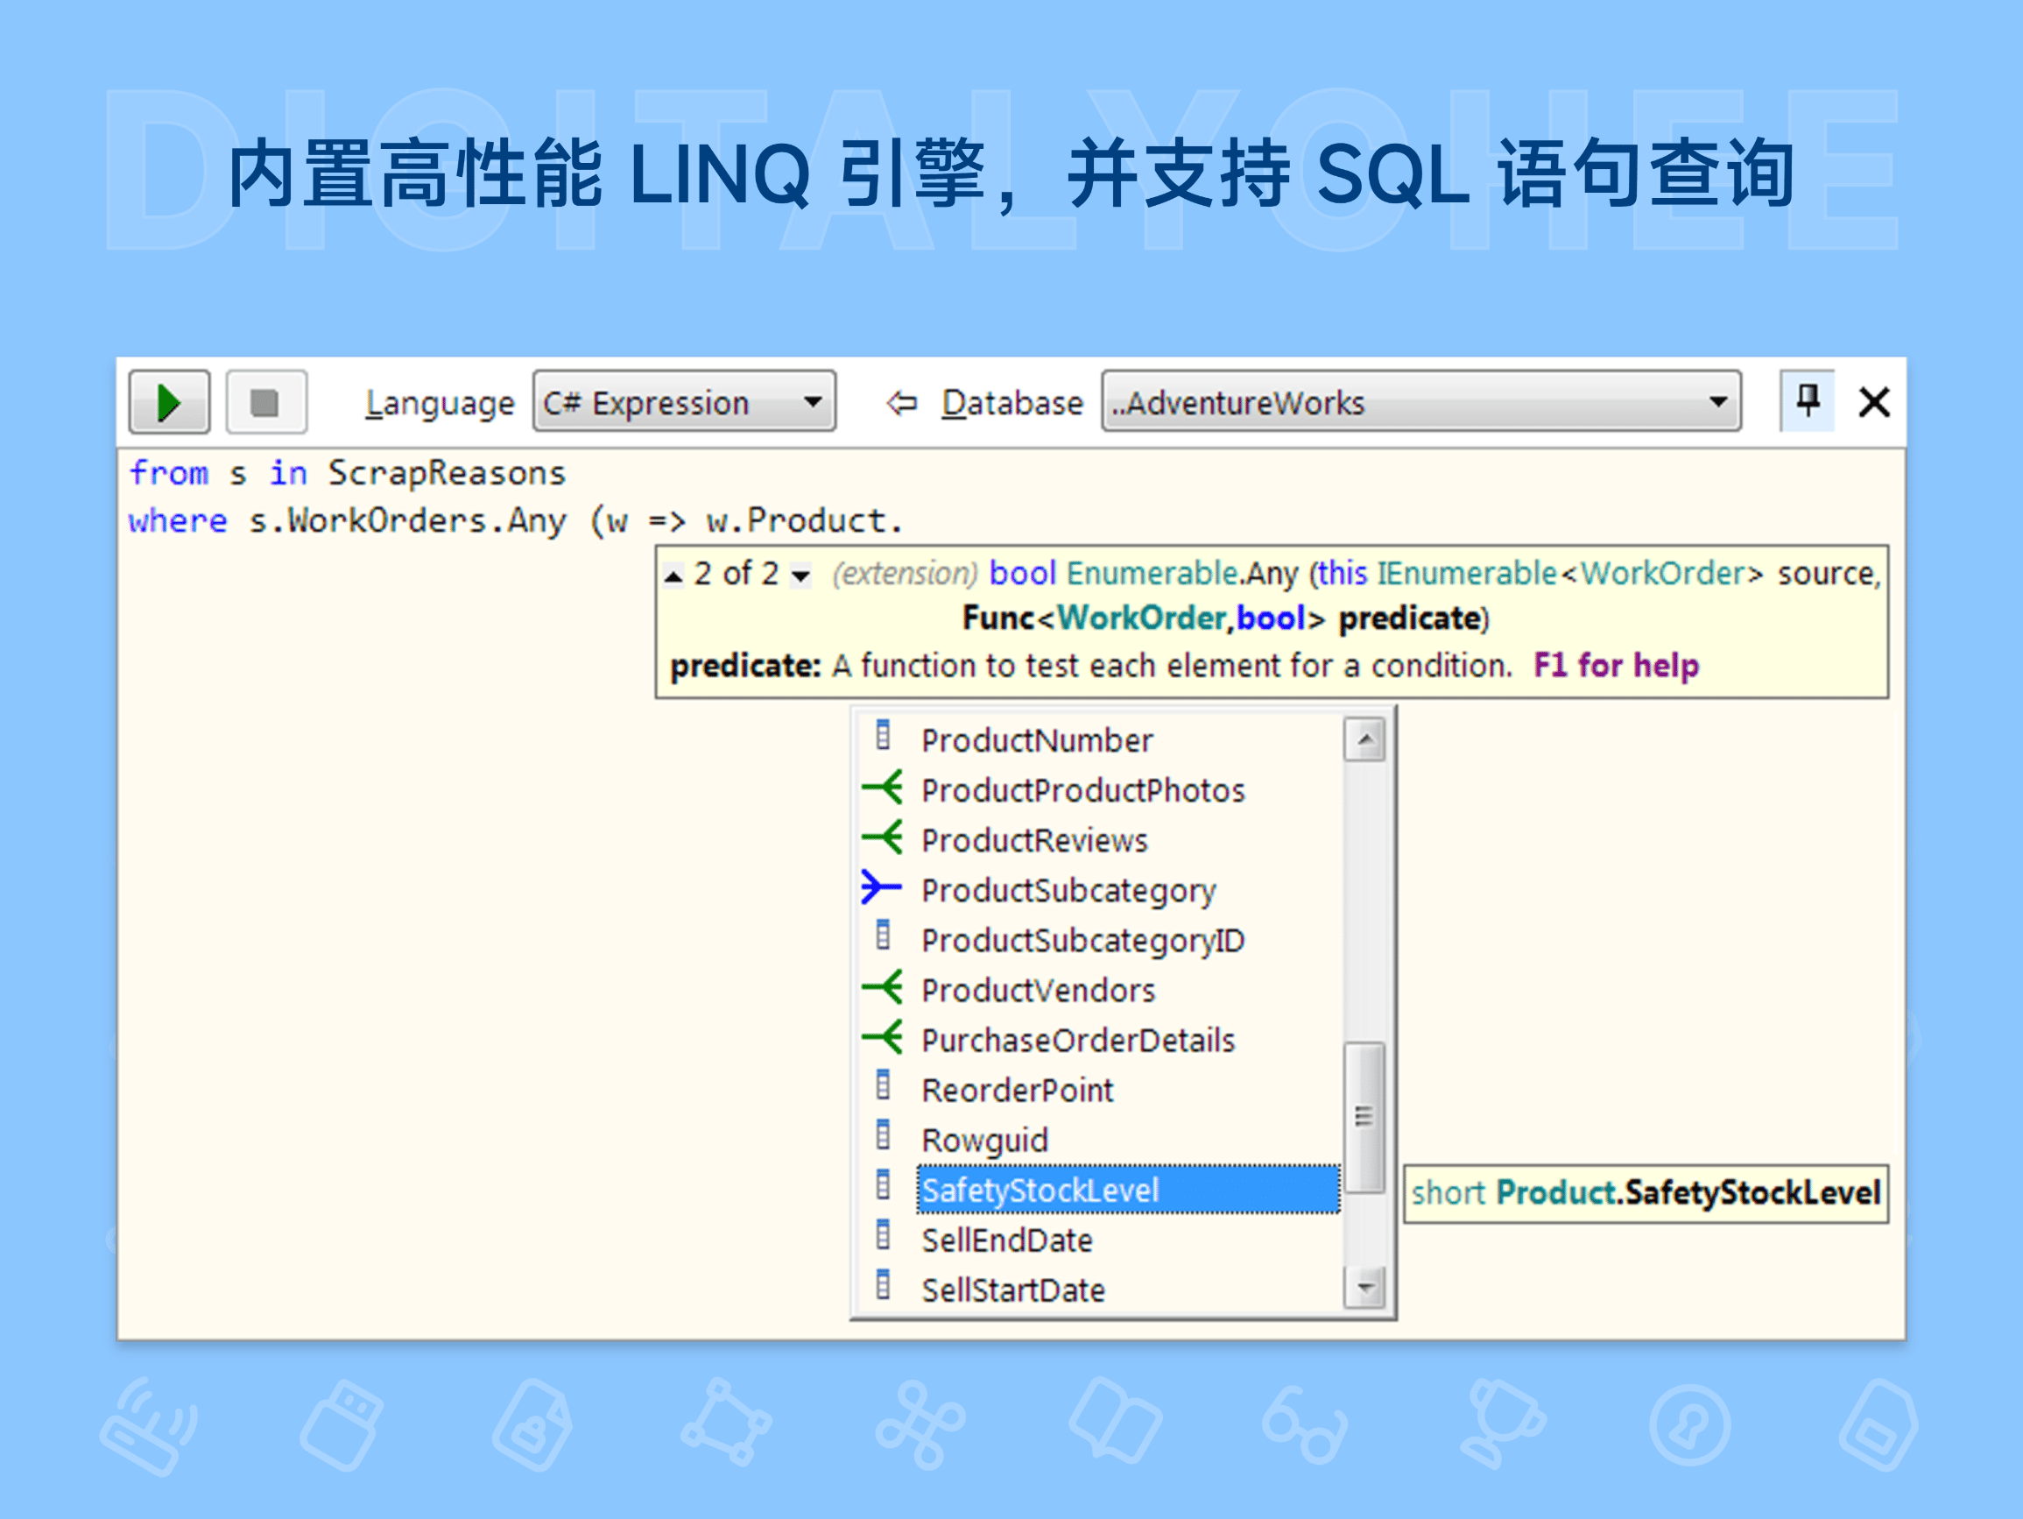Click the back arrow beside the Database label
The height and width of the screenshot is (1519, 2023).
(x=900, y=401)
